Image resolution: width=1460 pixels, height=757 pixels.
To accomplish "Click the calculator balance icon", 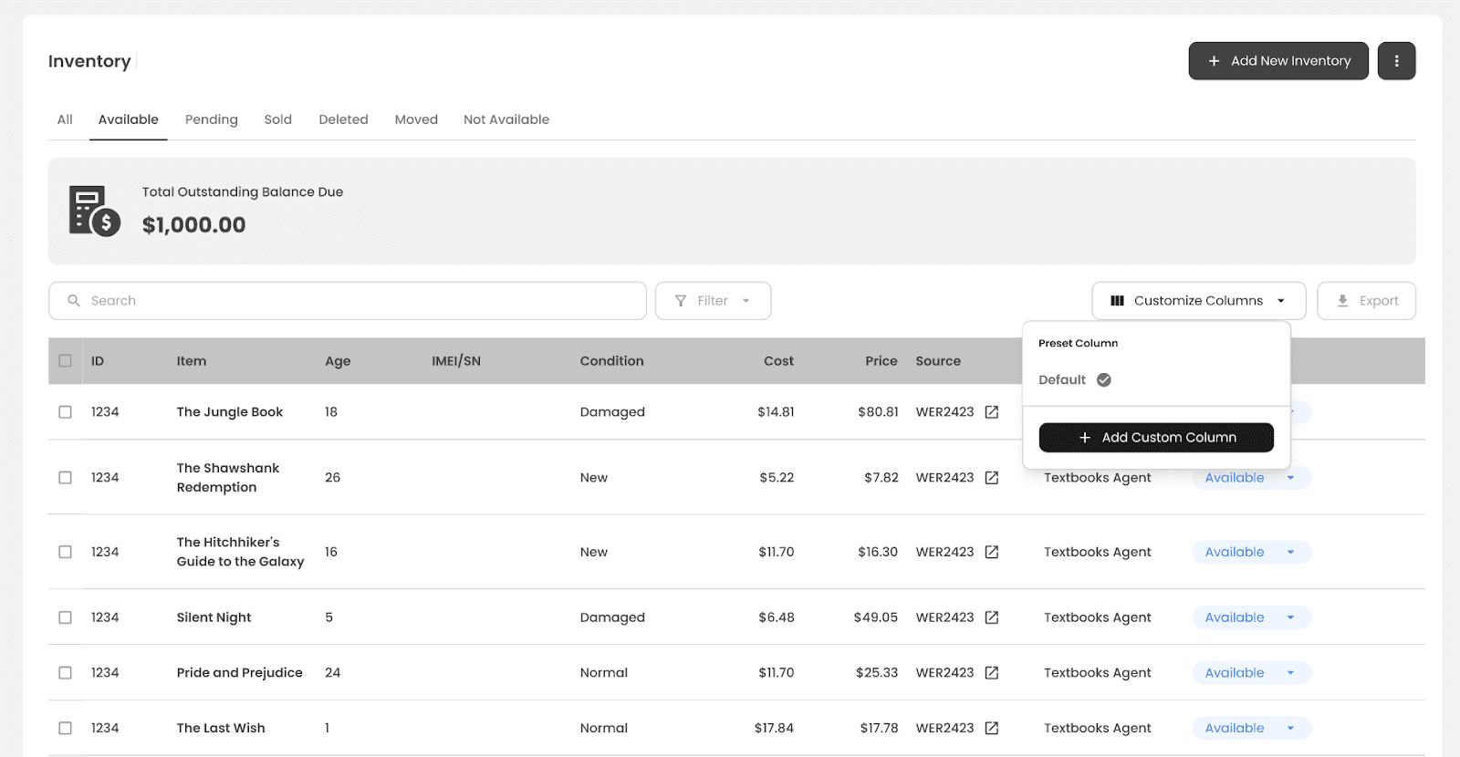I will [x=95, y=211].
